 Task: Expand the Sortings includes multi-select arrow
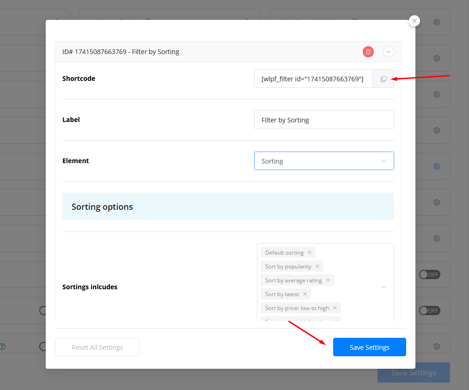383,287
